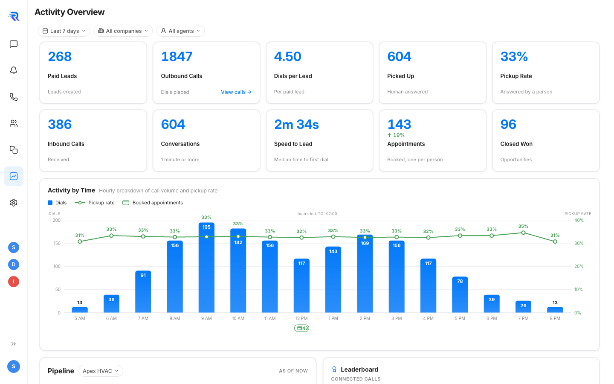Click the 7 AM bar showing 91 dials
The width and height of the screenshot is (614, 384).
[x=143, y=291]
